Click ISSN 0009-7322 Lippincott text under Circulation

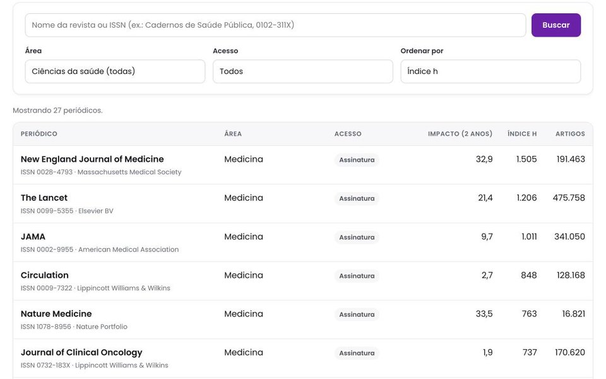click(x=95, y=288)
